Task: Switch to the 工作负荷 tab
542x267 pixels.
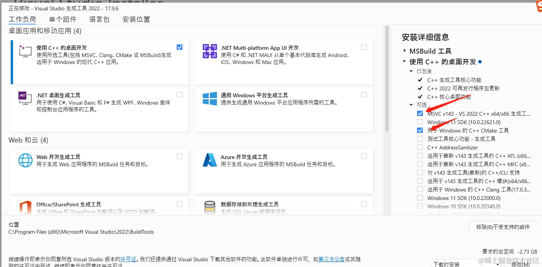Action: click(23, 20)
